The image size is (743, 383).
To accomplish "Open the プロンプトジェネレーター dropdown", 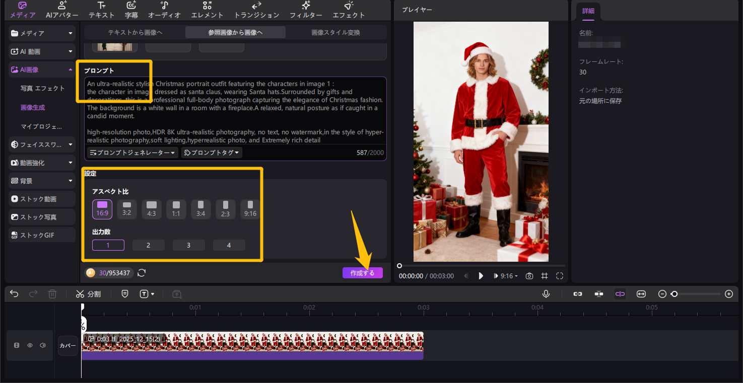I will [132, 152].
